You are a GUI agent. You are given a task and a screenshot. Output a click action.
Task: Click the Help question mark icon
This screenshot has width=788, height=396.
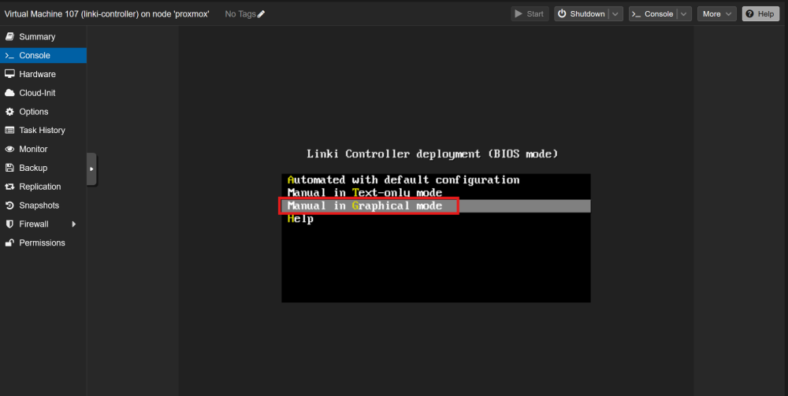point(750,14)
